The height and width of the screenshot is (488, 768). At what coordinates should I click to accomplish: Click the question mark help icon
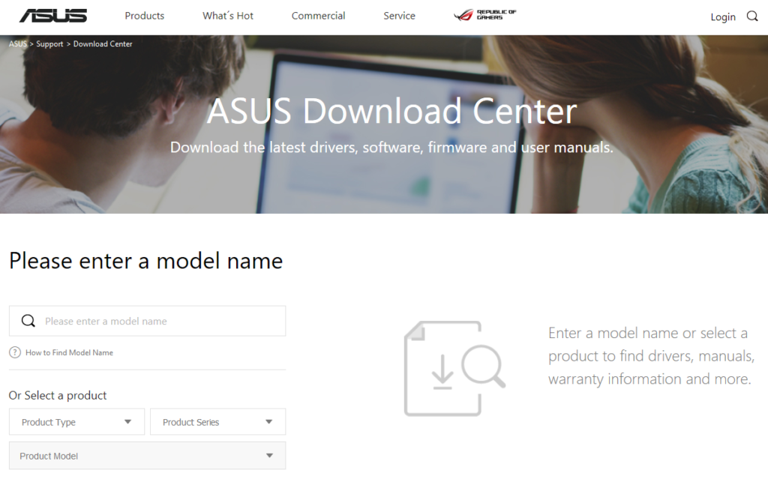(x=15, y=352)
